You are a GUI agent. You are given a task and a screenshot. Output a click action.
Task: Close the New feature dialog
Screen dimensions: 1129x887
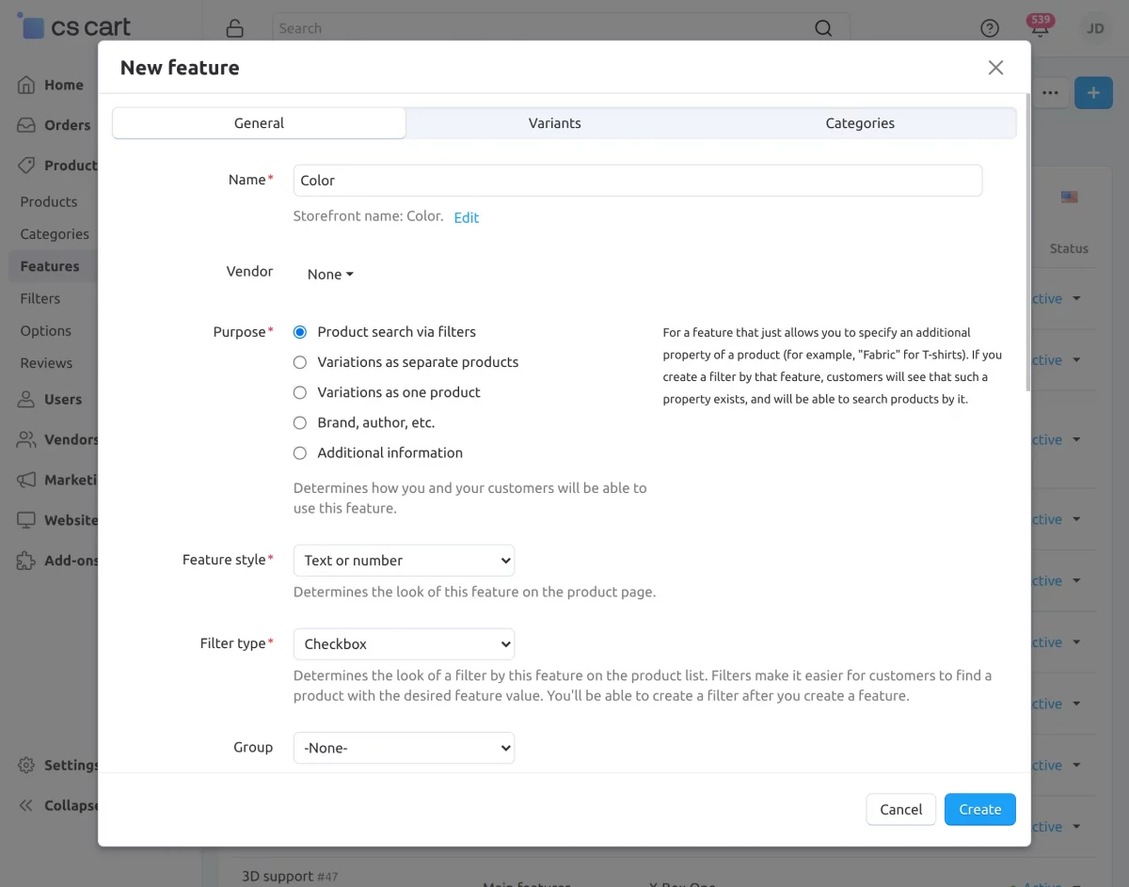995,68
